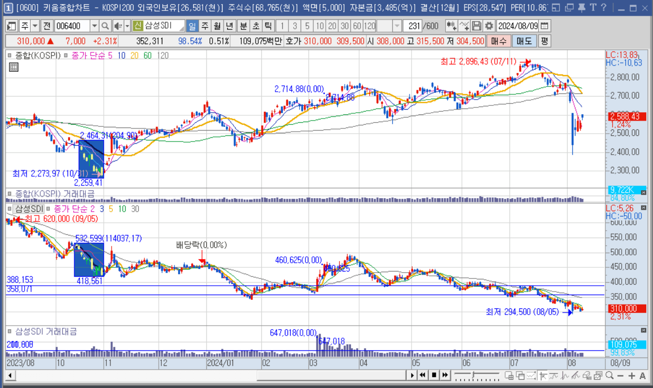The height and width of the screenshot is (388, 653).
Task: Click the 삼성SDI chart label button
Action: click(x=29, y=209)
